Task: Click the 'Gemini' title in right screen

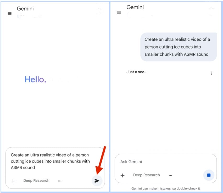Action: 135,7
